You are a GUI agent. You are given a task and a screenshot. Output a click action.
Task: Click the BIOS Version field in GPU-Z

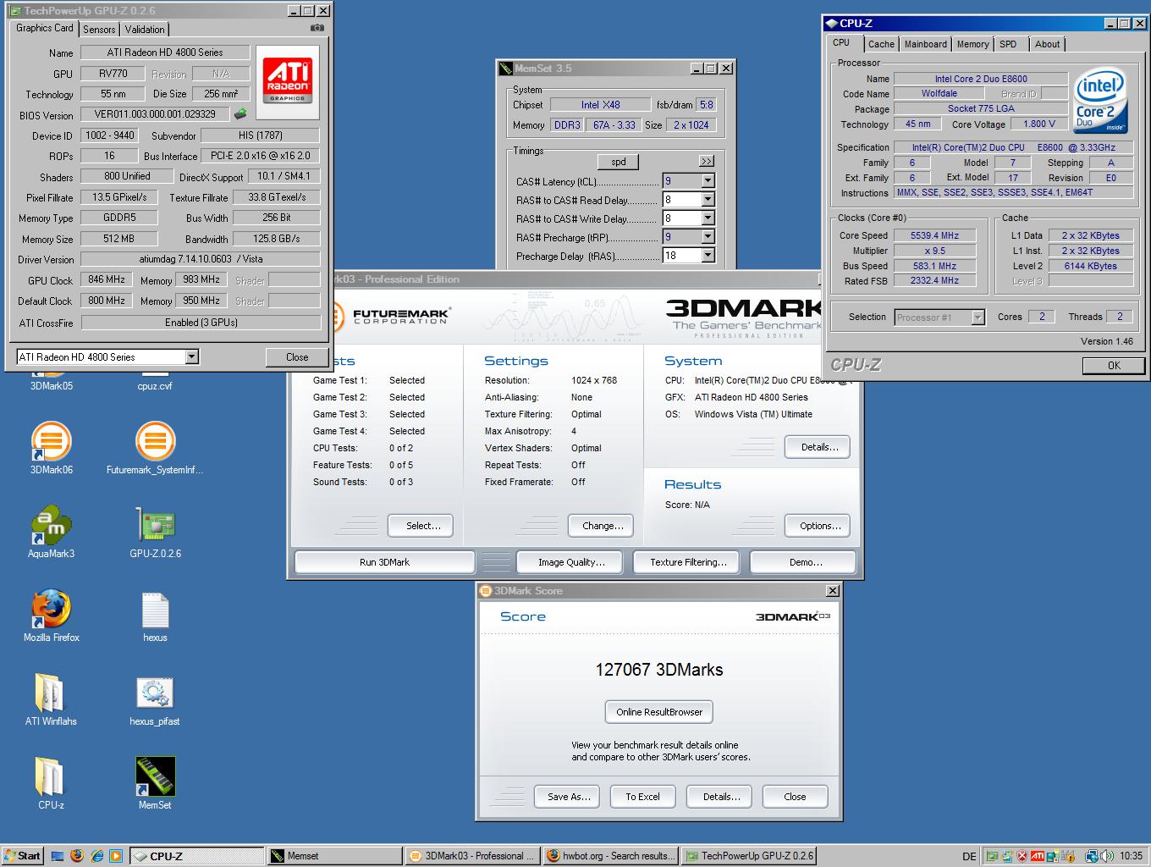[156, 114]
